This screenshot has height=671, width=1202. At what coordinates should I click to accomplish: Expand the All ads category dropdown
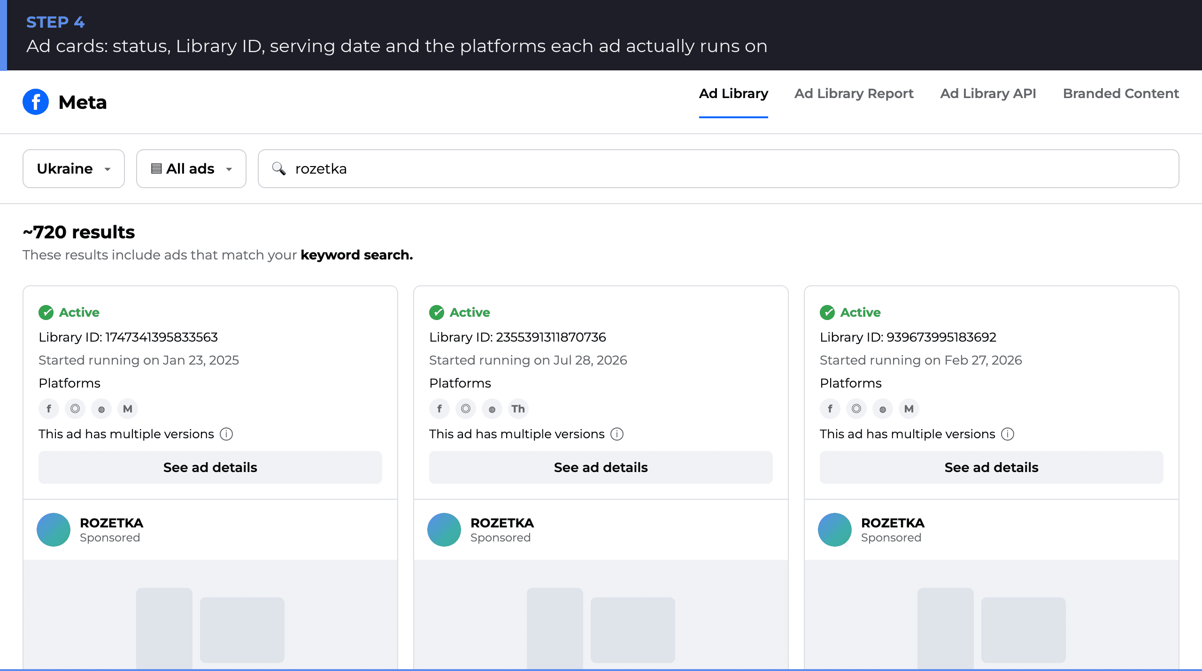191,168
